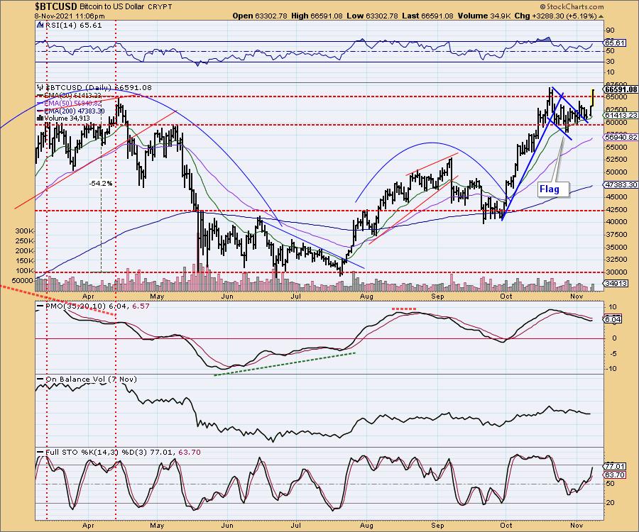Viewport: 639px width, 532px height.
Task: Click the EMA(200) legend line marker
Action: [x=40, y=111]
